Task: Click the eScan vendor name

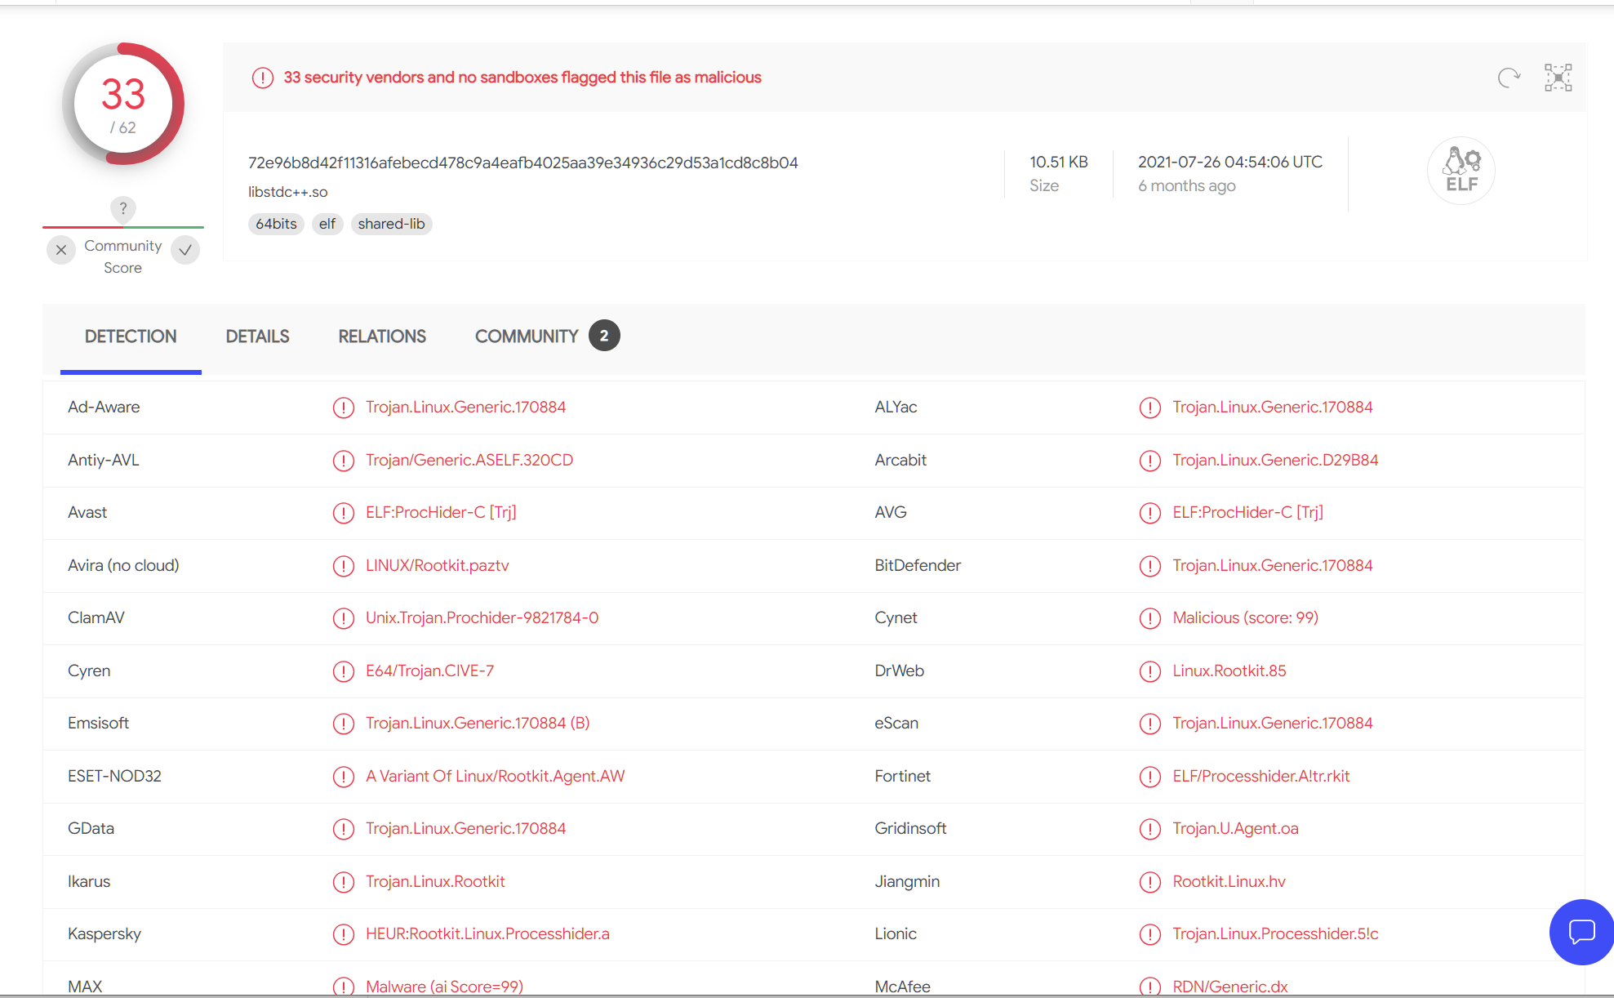Action: [x=896, y=723]
